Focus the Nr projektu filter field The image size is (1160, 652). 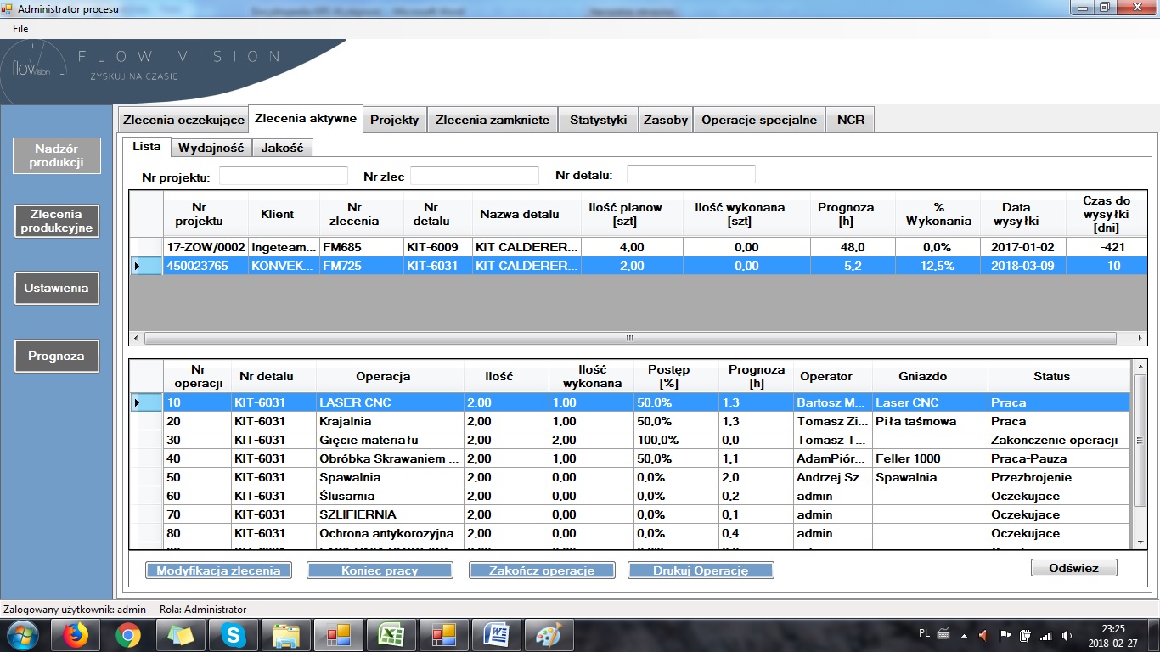click(x=284, y=176)
